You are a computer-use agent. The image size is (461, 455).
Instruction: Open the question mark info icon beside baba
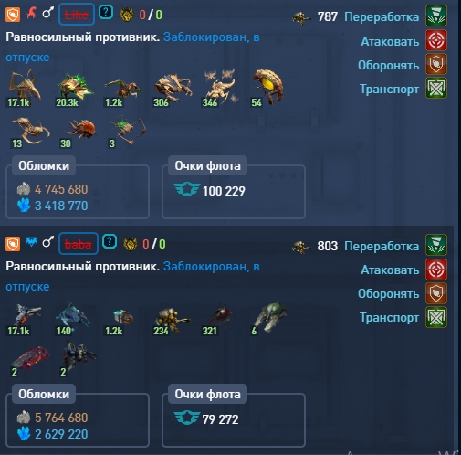(x=110, y=242)
